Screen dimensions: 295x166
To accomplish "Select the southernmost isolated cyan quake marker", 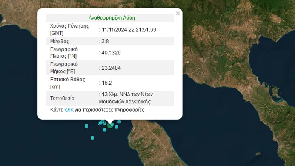I will 92,138.
